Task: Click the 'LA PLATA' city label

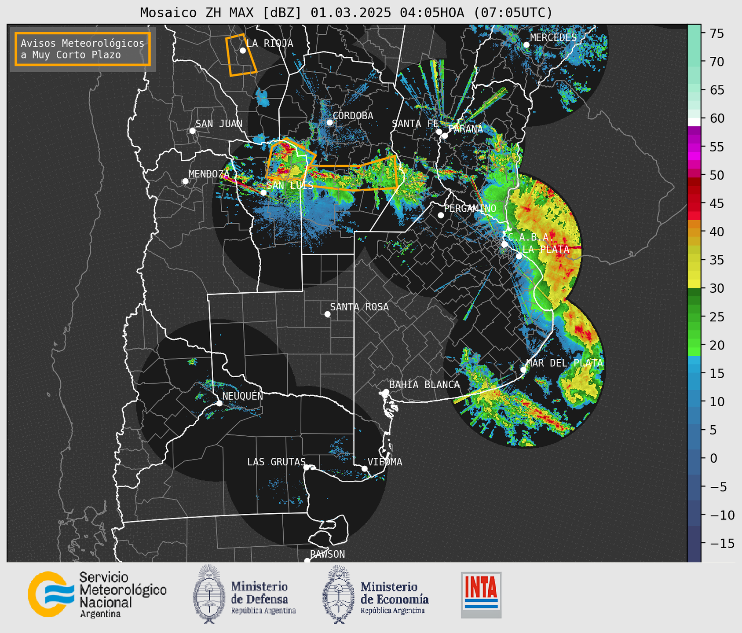Action: (x=546, y=250)
